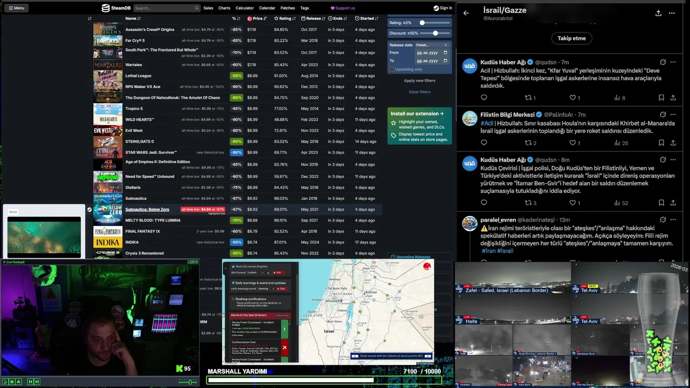Click the SteamDB logo

pos(116,8)
